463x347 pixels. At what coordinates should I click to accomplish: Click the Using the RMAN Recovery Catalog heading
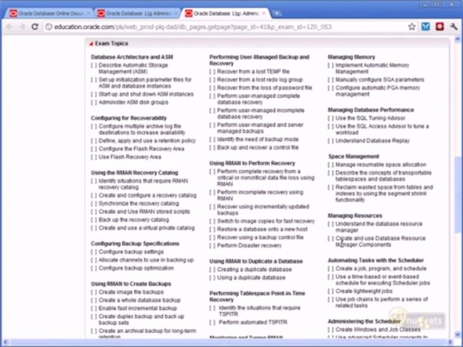coord(135,173)
